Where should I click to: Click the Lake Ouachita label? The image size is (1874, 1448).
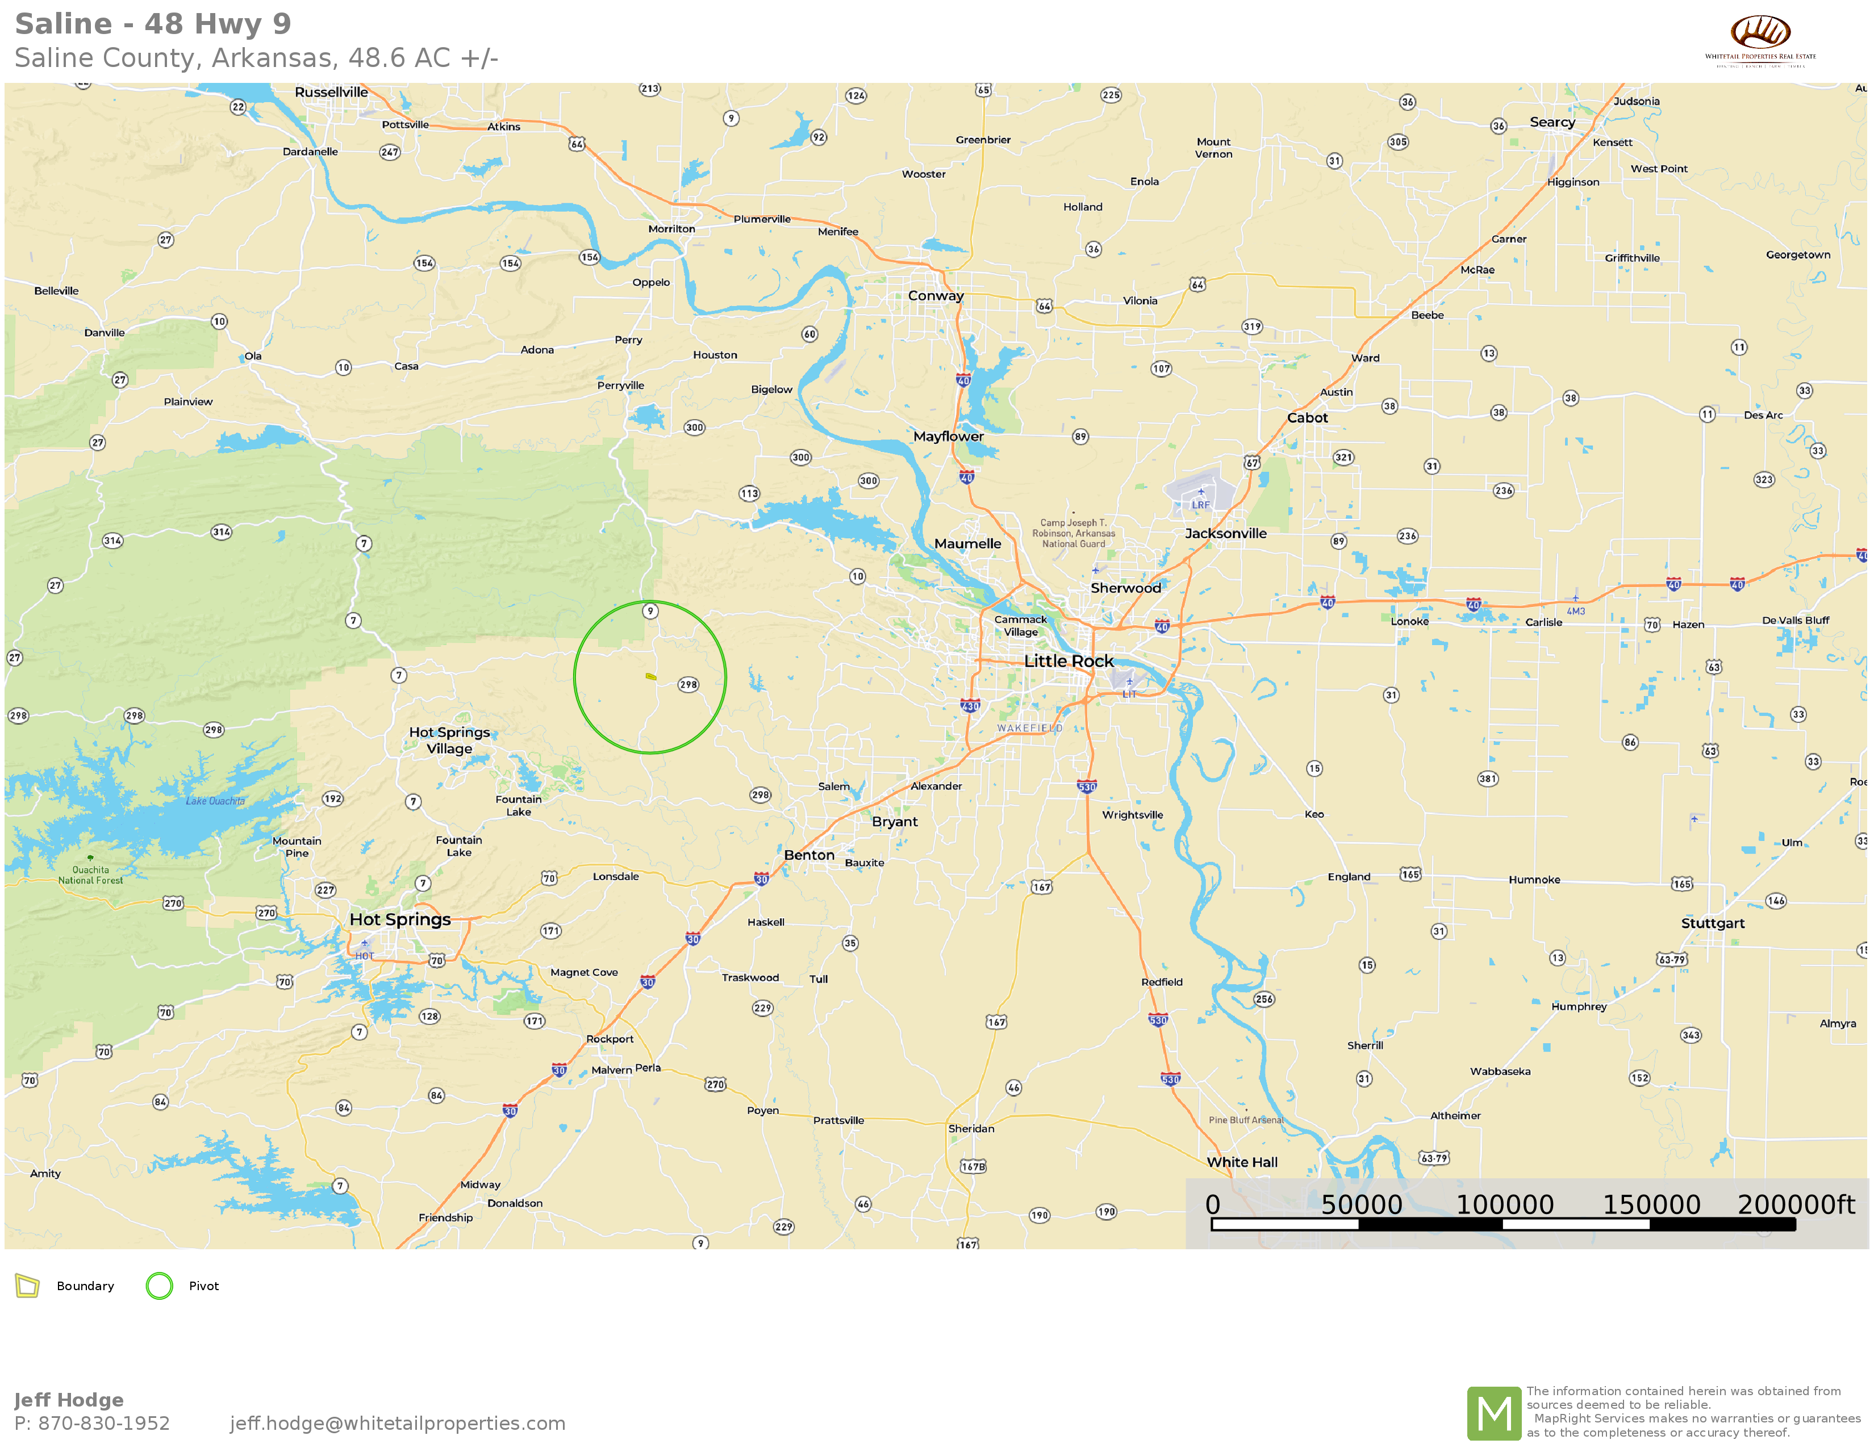[x=215, y=801]
